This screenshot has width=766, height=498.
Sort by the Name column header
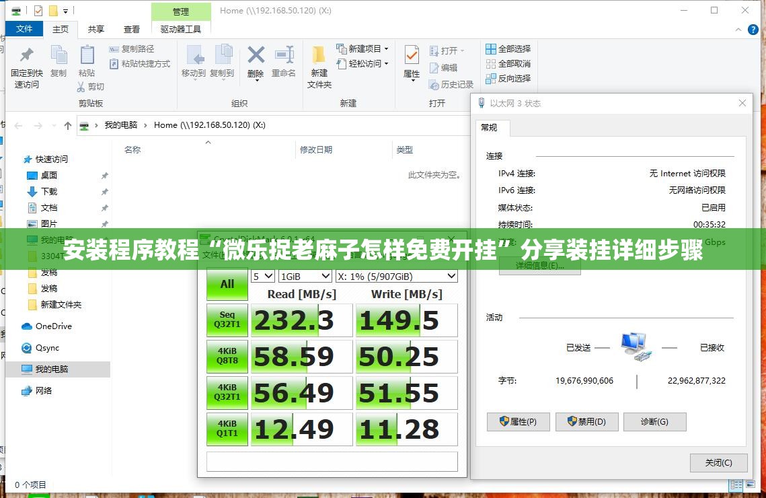(132, 149)
